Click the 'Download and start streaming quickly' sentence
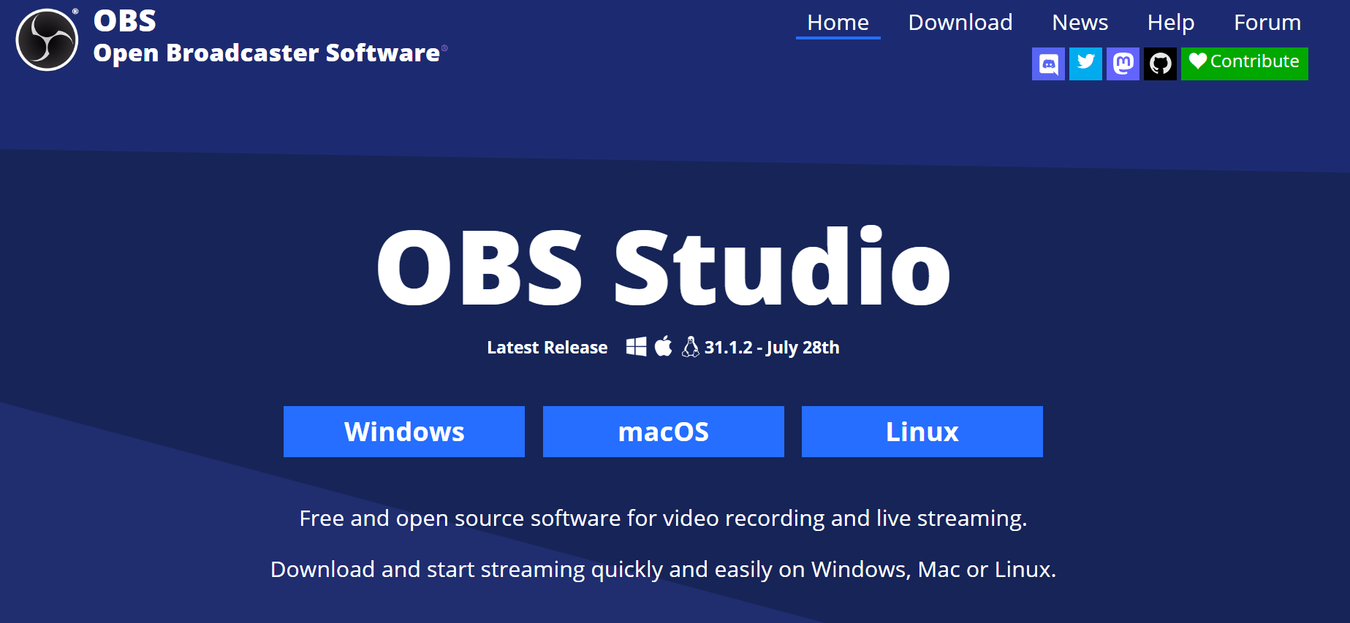 (x=664, y=569)
